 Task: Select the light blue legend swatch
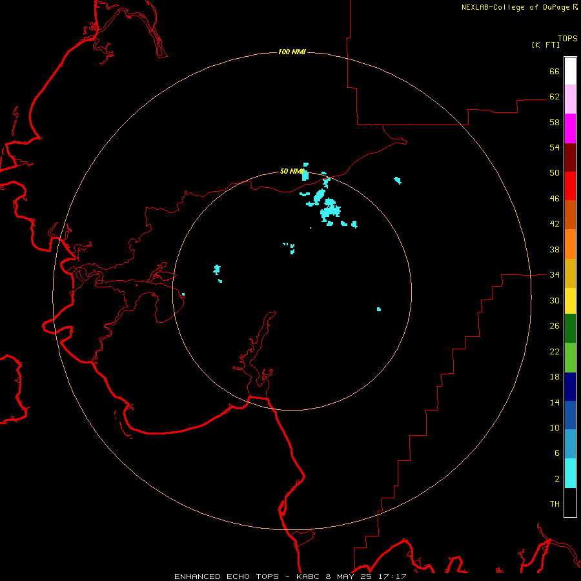[570, 444]
